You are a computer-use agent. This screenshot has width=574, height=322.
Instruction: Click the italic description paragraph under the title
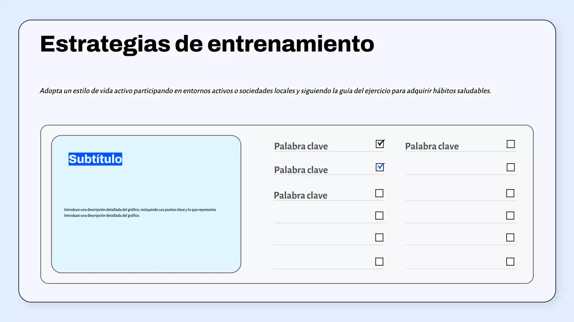coord(265,90)
